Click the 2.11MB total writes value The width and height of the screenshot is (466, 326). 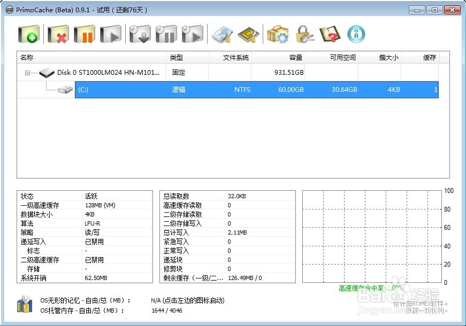point(237,232)
